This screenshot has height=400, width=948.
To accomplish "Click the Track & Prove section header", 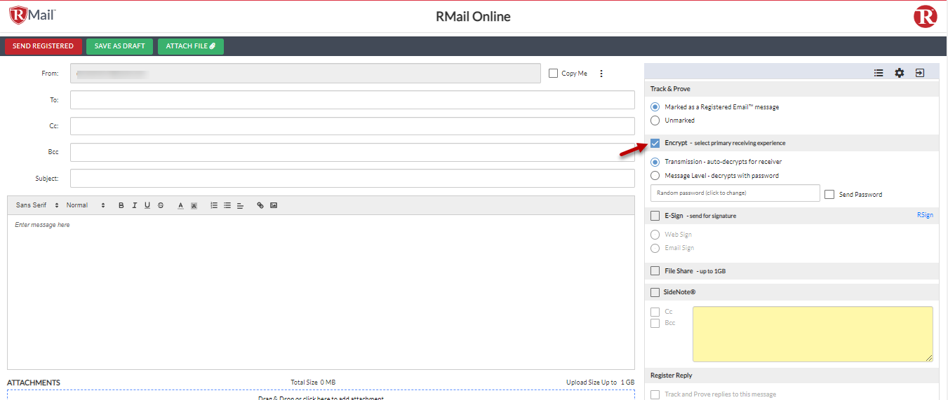I will click(x=792, y=89).
